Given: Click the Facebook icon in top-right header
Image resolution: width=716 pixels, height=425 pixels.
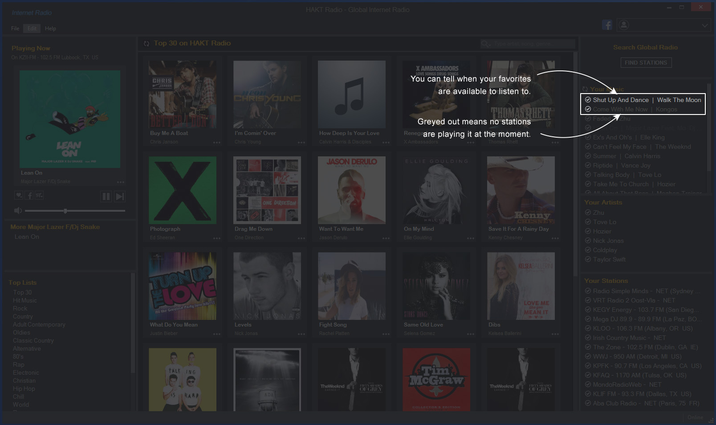Looking at the screenshot, I should tap(607, 25).
